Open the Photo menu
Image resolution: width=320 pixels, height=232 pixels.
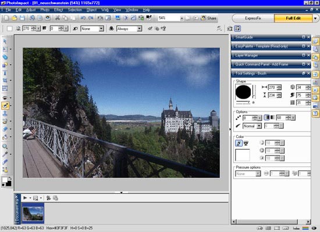[45, 10]
